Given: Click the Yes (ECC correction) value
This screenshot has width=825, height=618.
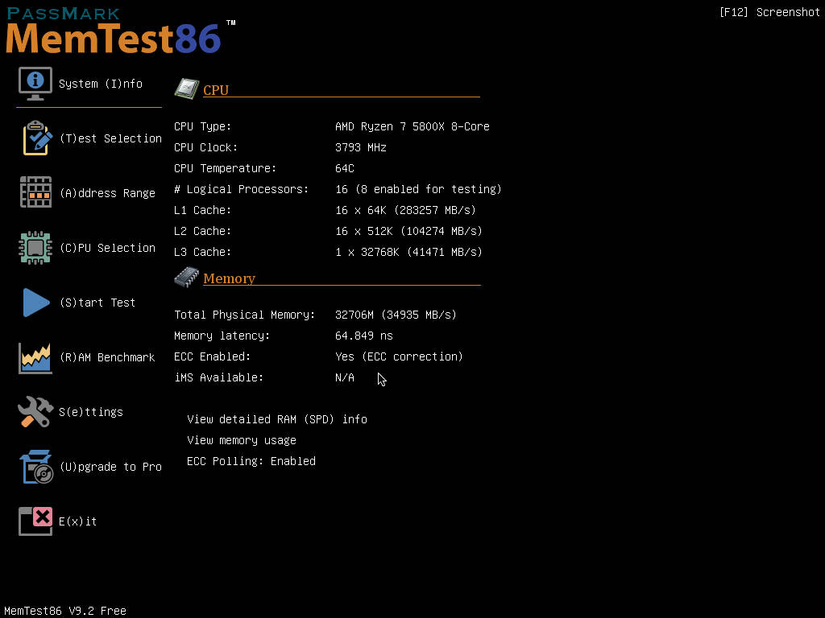Looking at the screenshot, I should coord(399,356).
